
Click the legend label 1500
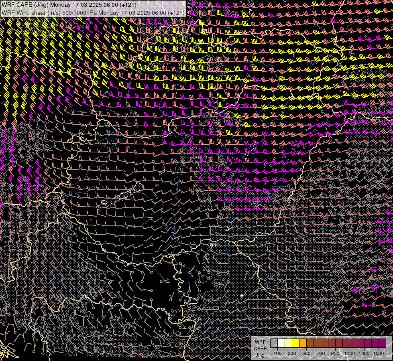(x=379, y=353)
